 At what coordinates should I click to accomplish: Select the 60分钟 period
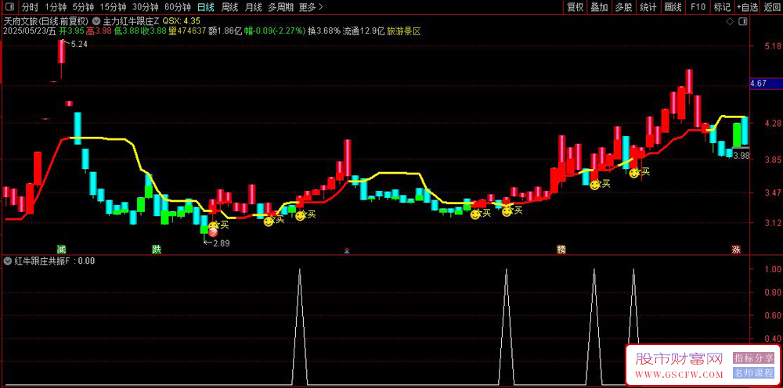[178, 7]
